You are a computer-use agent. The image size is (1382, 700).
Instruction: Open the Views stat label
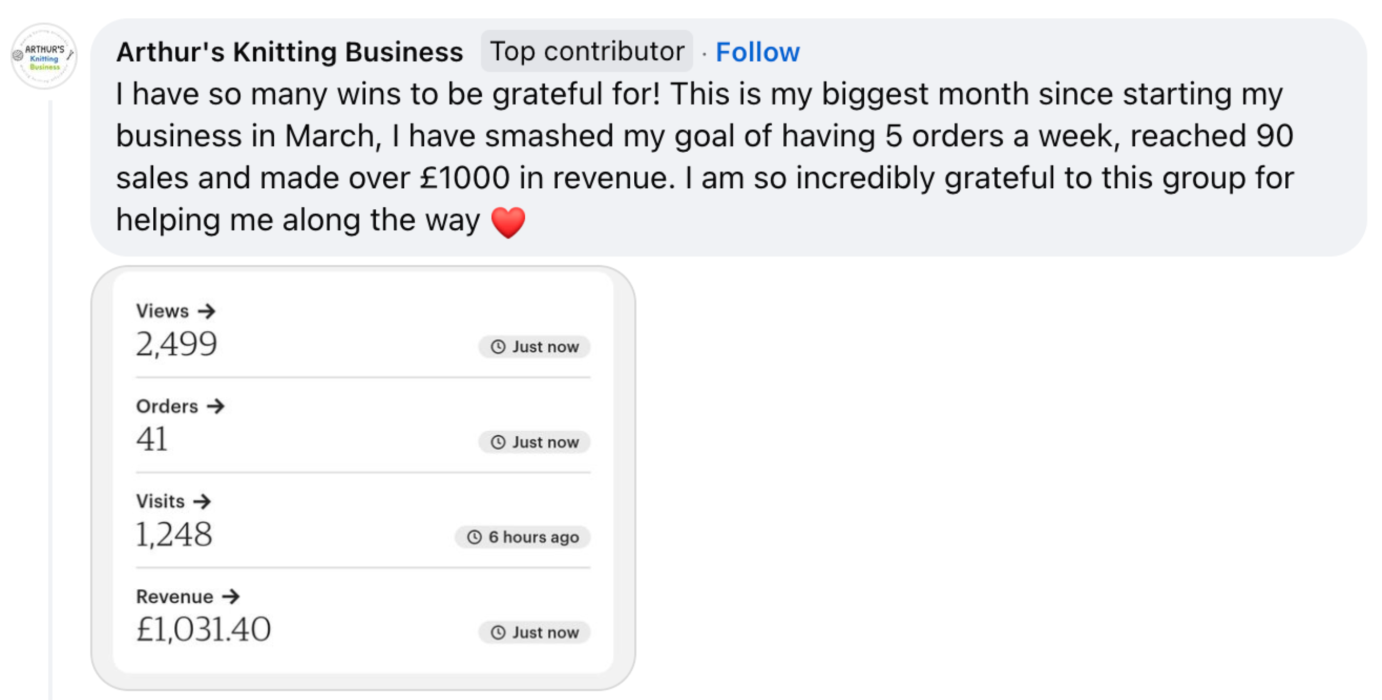(x=162, y=311)
